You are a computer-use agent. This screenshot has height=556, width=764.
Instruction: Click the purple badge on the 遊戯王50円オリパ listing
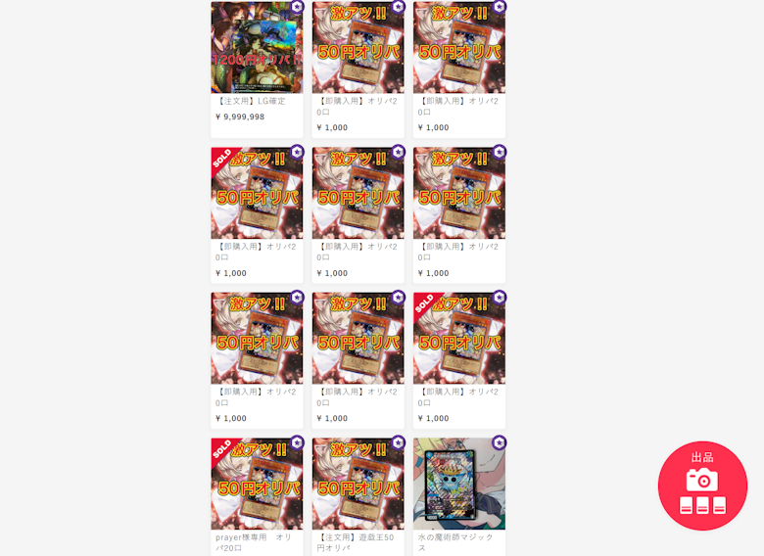tap(398, 442)
